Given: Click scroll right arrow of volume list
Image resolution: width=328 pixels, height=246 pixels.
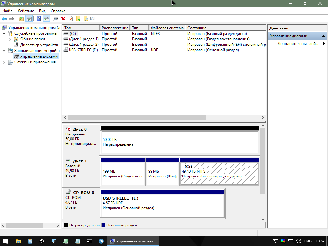Looking at the screenshot, I should (263, 117).
